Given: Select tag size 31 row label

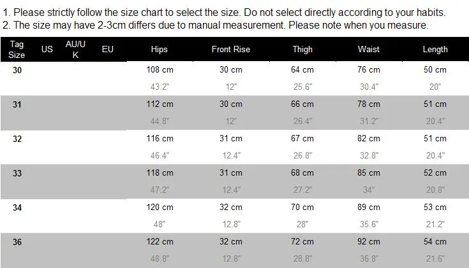Looking at the screenshot, I should pyautogui.click(x=17, y=104).
